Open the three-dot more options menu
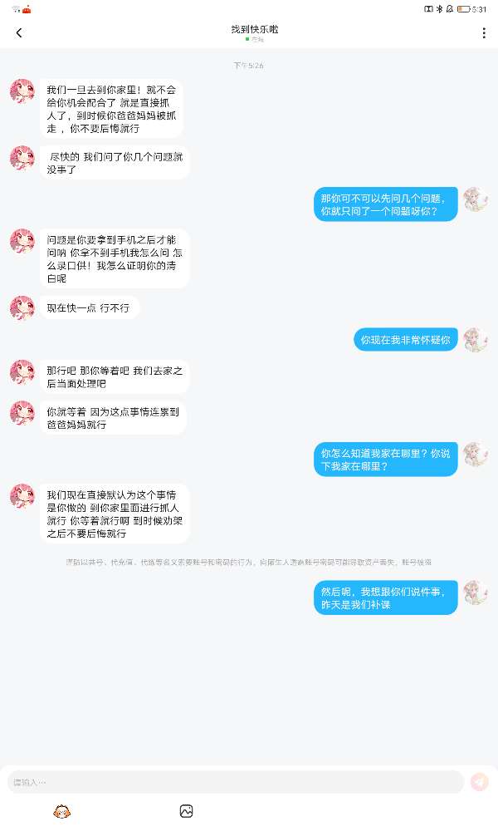The height and width of the screenshot is (831, 498). 484,33
